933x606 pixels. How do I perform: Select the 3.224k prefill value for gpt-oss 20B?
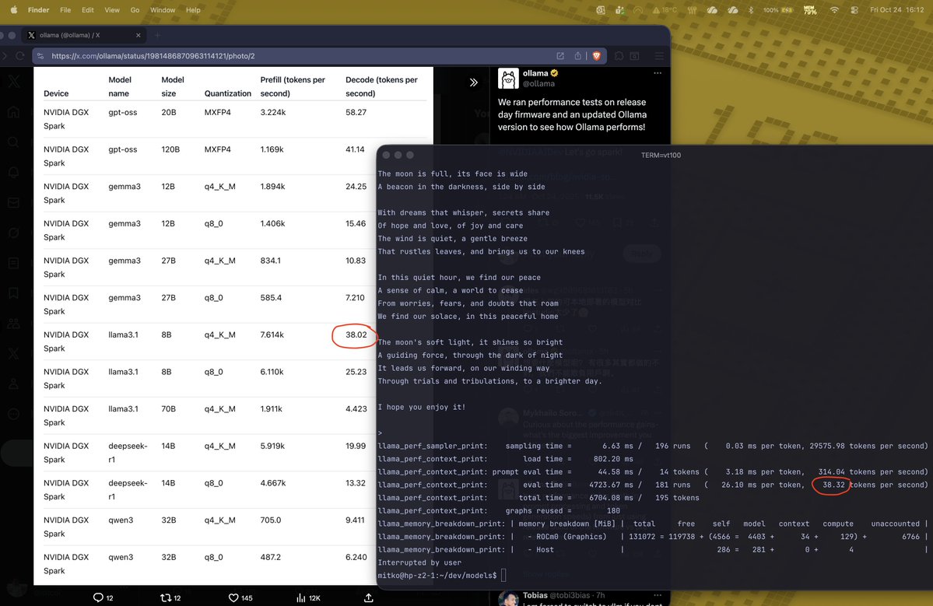[x=272, y=112]
